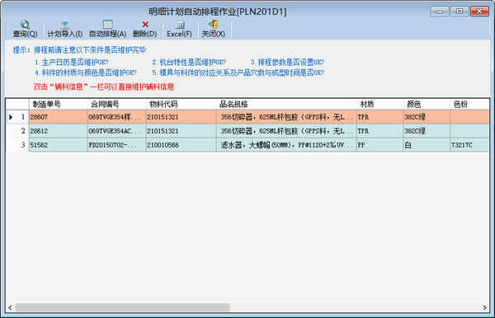Click 提示: 排程前请注意 heading text
Viewport: 495px width, 318px height.
tap(79, 49)
